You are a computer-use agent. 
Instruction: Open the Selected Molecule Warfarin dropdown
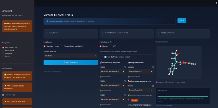click(x=71, y=56)
